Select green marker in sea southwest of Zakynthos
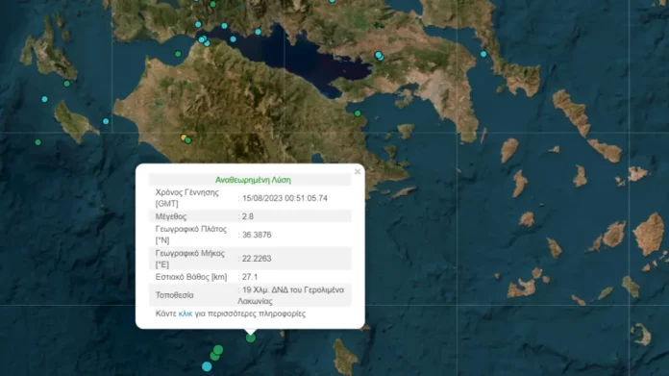Screen dimensions: 669x376 38,142
